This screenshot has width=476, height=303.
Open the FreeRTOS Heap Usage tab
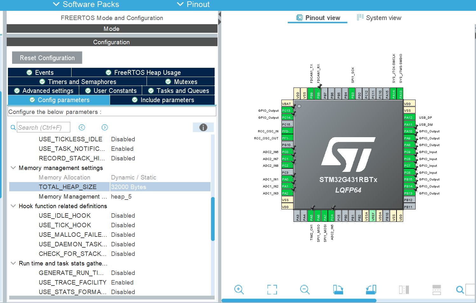143,73
